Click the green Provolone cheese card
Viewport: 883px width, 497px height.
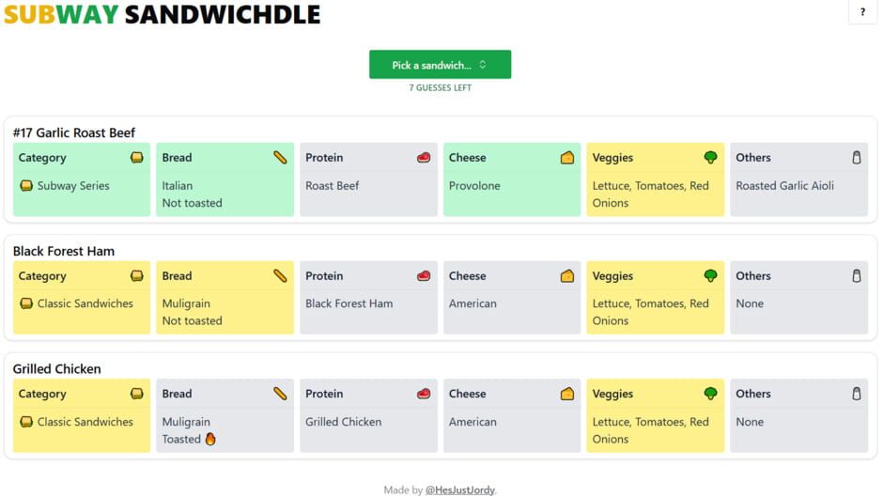[x=512, y=179]
